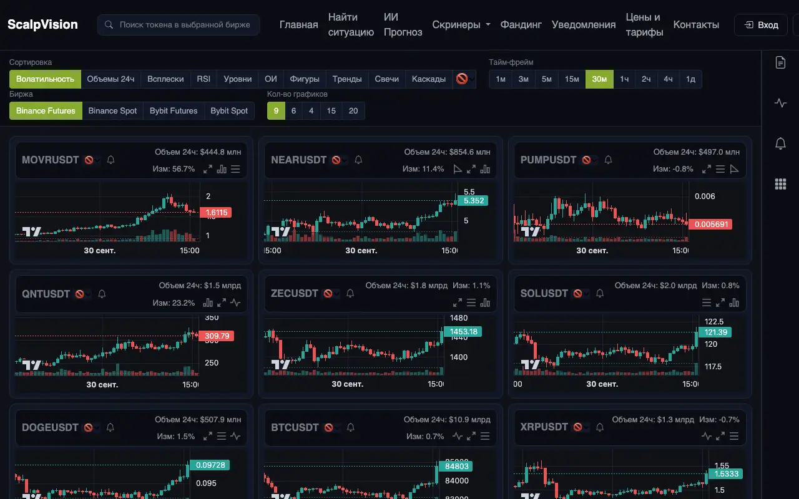Expand the BTCUSDT chart to fullscreen
The image size is (799, 499).
[471, 436]
